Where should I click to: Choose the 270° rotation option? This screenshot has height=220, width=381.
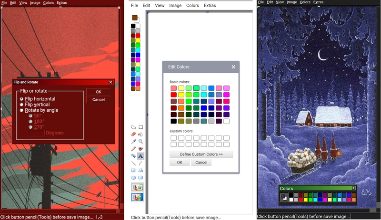(x=30, y=127)
